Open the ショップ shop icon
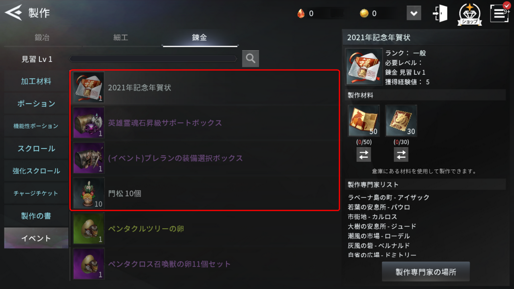The image size is (514, 289). pyautogui.click(x=470, y=14)
